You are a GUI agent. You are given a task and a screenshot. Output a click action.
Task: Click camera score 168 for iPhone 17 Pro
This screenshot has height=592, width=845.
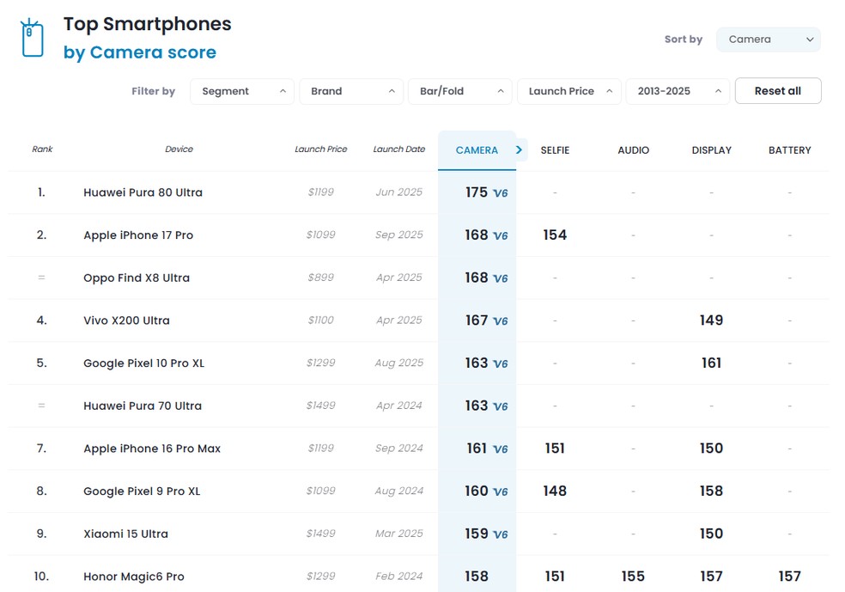(477, 235)
